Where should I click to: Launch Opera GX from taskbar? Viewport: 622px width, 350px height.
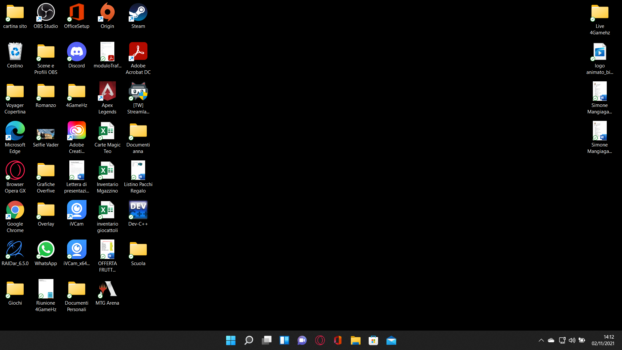(x=320, y=340)
